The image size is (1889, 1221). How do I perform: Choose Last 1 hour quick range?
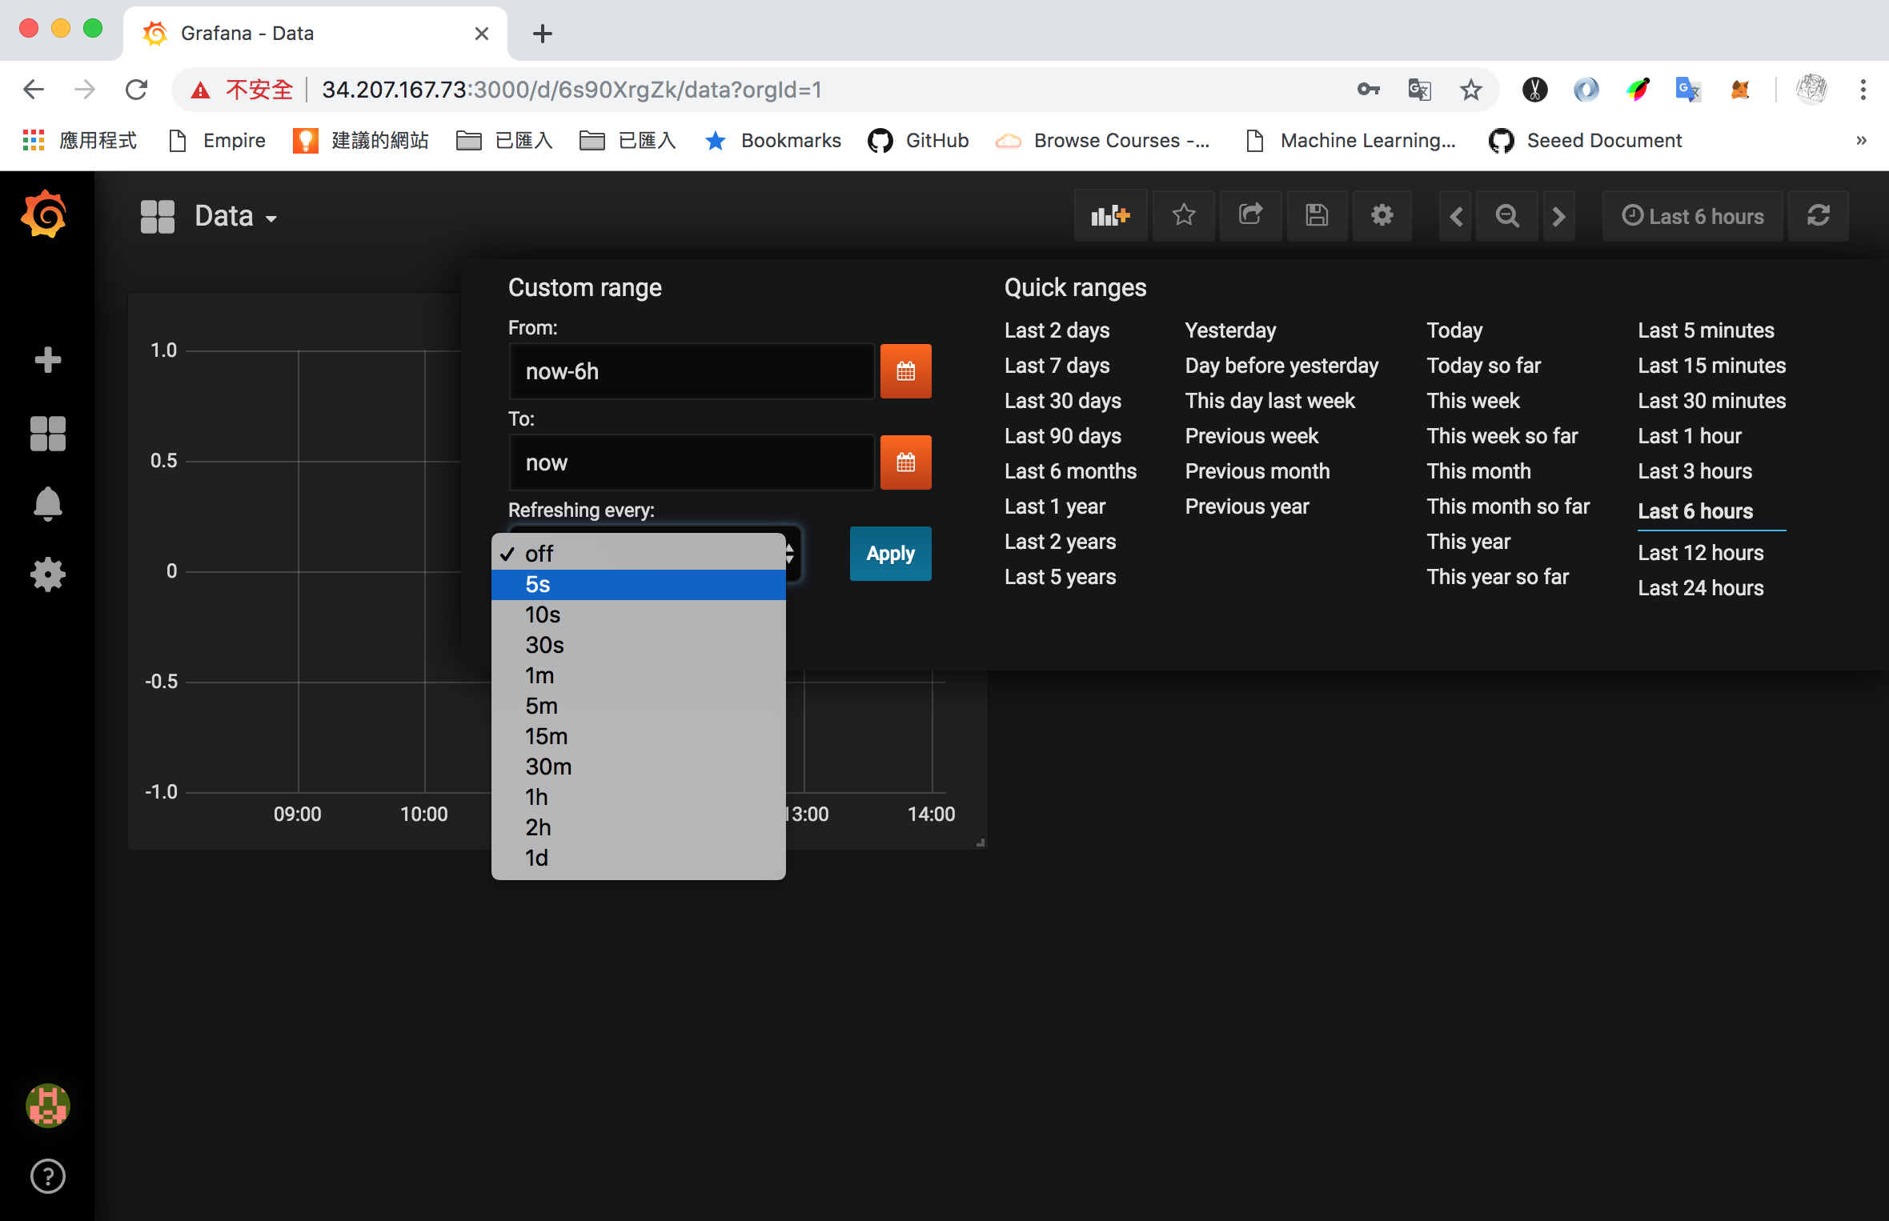(1690, 436)
